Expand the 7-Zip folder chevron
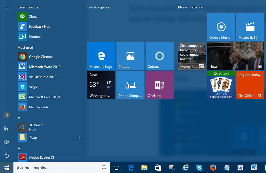This screenshot has width=266, height=173. click(x=79, y=137)
